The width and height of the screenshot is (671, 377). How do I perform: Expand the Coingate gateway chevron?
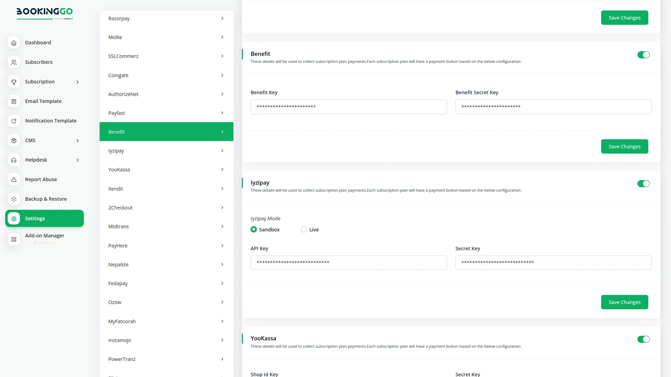(223, 75)
